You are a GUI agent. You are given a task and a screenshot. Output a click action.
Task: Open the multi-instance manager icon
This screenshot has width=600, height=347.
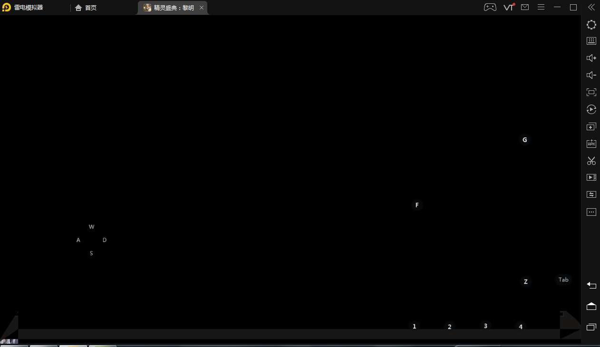click(591, 127)
